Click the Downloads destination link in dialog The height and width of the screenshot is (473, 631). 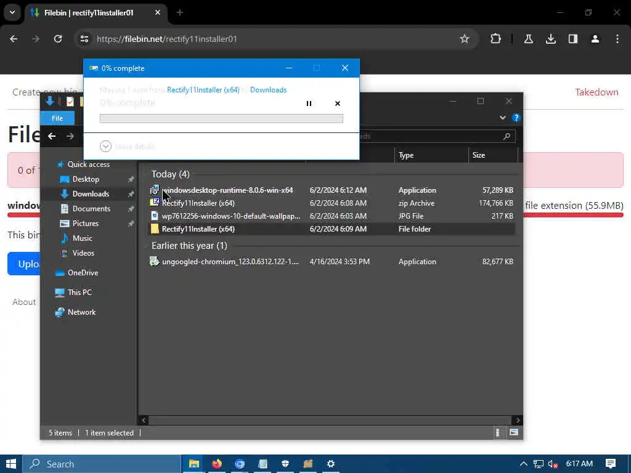coord(269,90)
